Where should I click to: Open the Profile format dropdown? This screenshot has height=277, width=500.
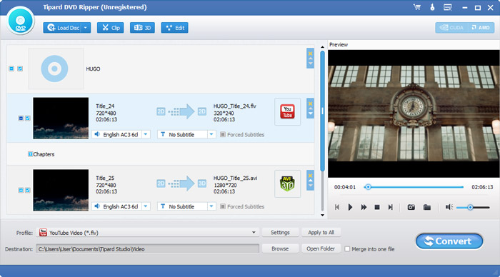[254, 233]
